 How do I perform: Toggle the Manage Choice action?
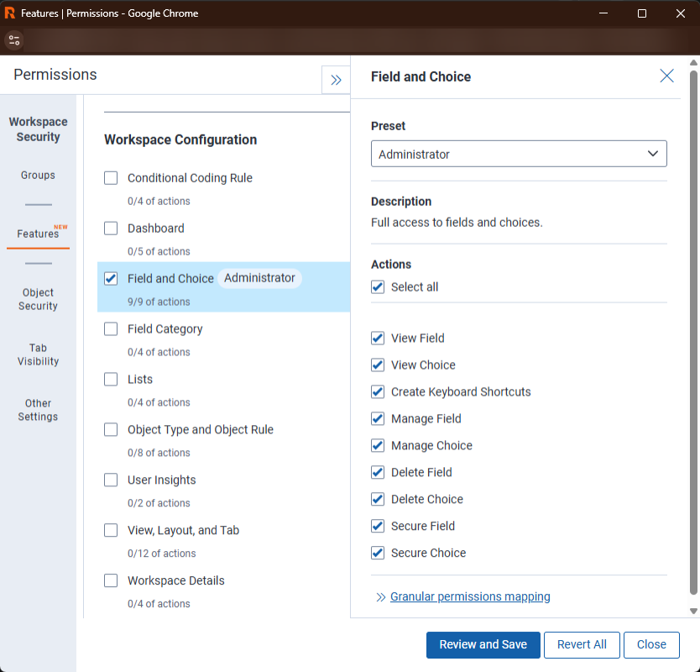pos(378,445)
